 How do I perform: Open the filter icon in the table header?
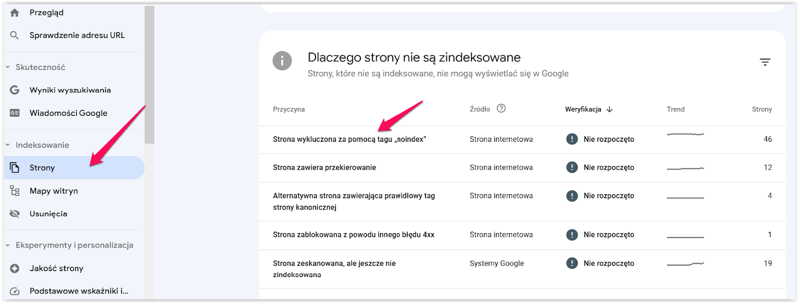(765, 62)
